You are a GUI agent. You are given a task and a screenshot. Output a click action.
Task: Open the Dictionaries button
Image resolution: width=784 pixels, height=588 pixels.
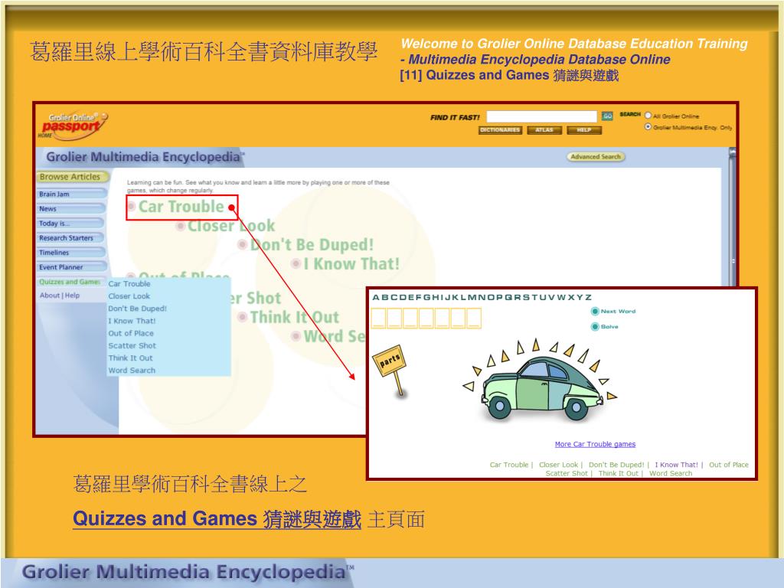point(500,130)
